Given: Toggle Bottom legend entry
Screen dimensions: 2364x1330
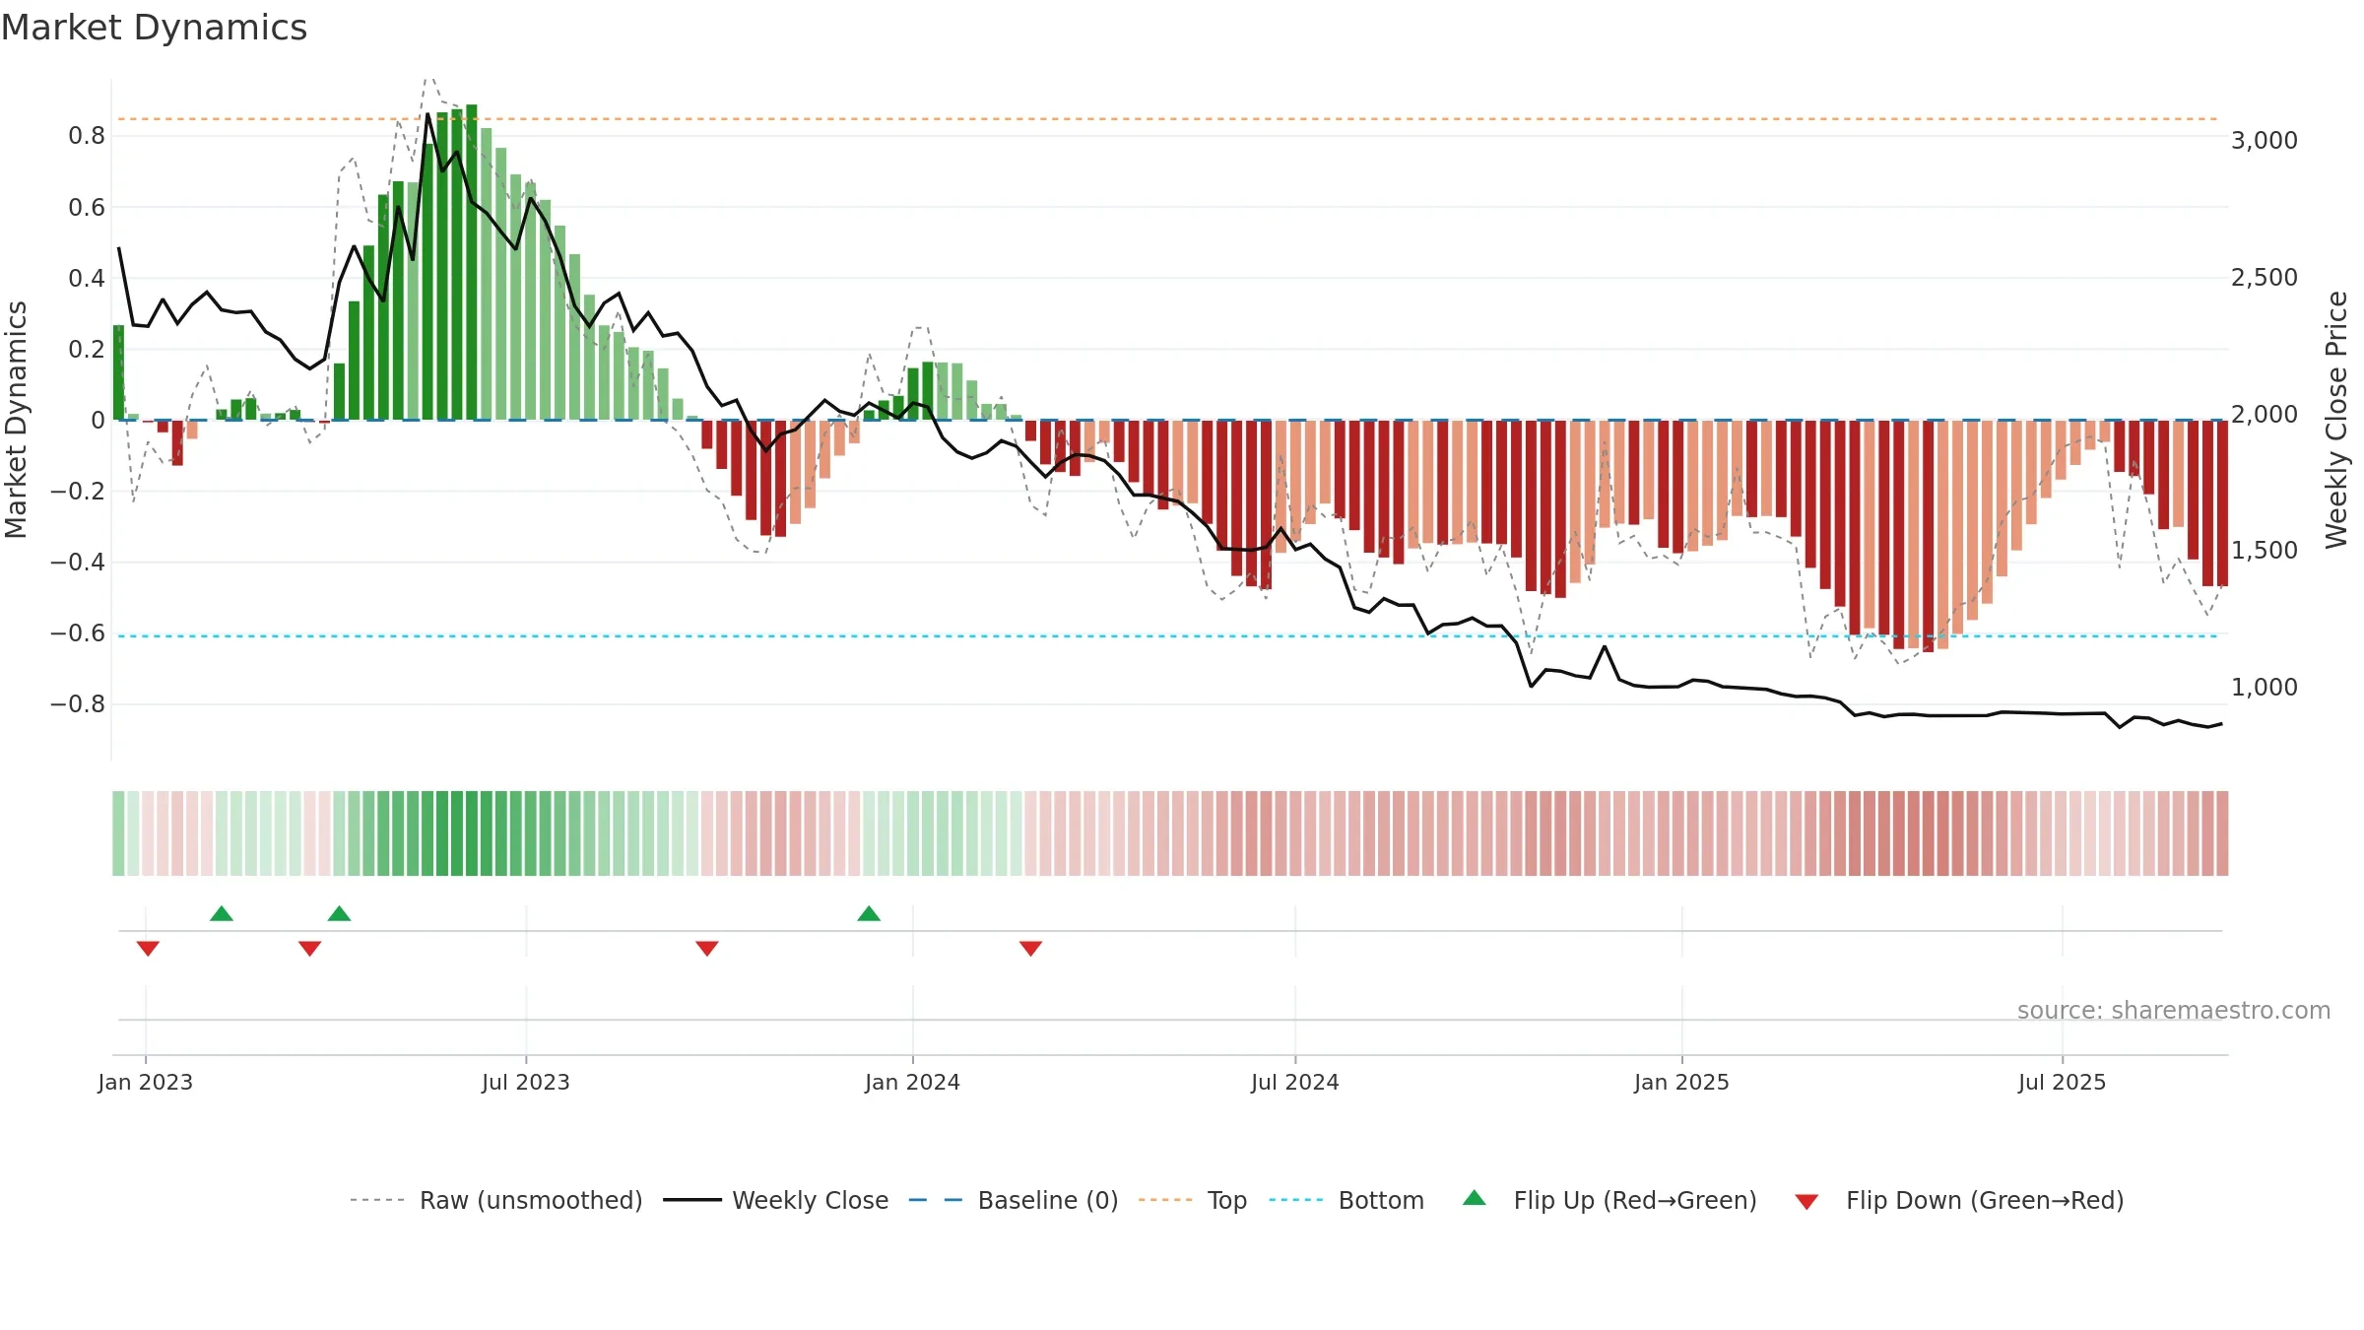Looking at the screenshot, I should click(1346, 1200).
